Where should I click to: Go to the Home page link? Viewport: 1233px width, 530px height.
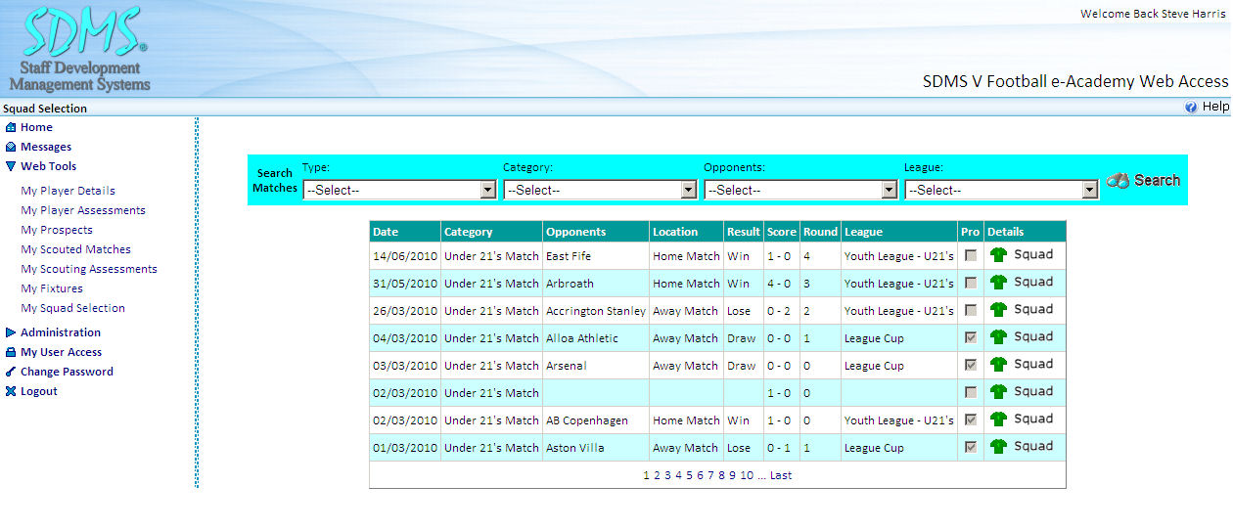(x=36, y=127)
